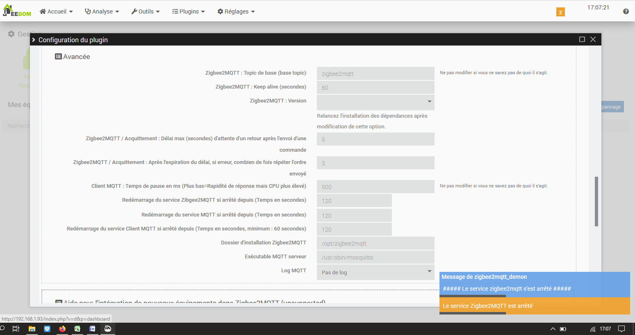The width and height of the screenshot is (635, 335).
Task: Click the warning note beside the pause time field
Action: pos(494,186)
